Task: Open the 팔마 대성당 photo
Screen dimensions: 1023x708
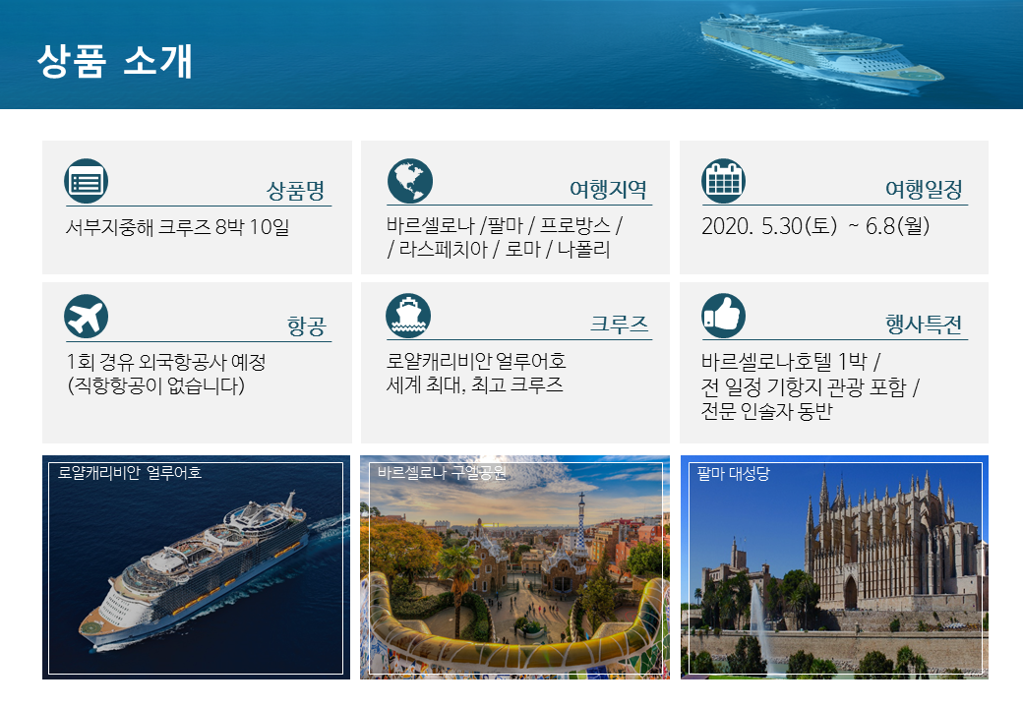Action: click(x=834, y=567)
